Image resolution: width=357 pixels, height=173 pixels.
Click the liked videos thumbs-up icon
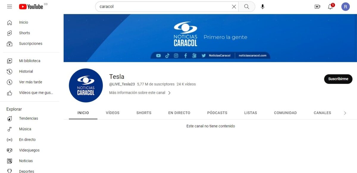tap(10, 93)
